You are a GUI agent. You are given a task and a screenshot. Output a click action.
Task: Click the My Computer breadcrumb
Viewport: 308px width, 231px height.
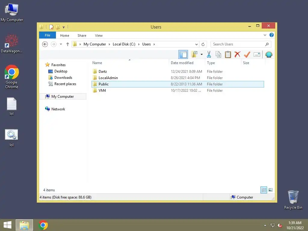click(x=95, y=44)
